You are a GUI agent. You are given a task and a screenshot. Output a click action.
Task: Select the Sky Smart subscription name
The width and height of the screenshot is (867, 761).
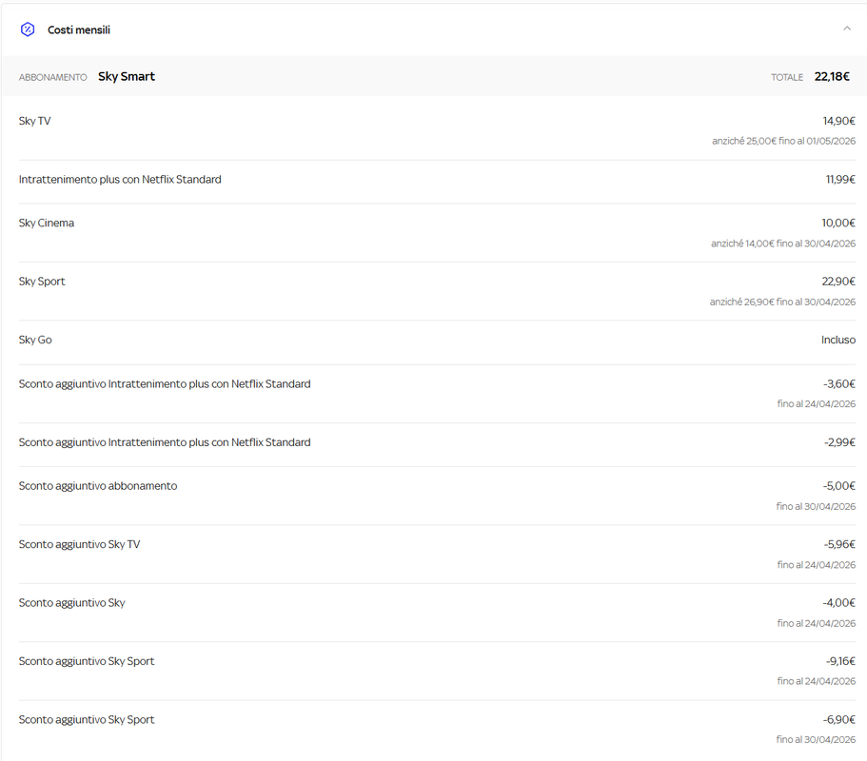point(127,76)
